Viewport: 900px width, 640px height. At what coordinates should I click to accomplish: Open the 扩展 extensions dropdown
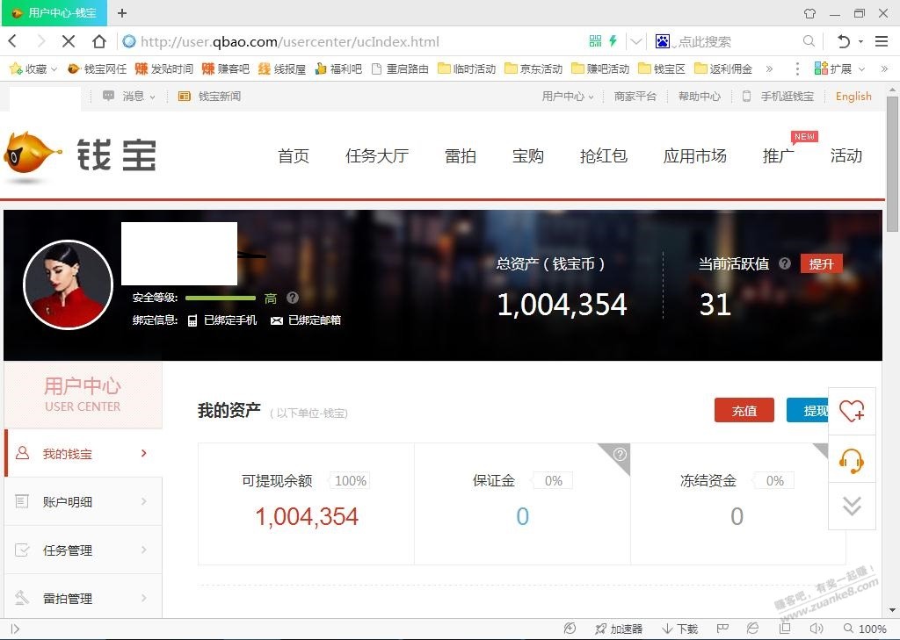pos(839,68)
